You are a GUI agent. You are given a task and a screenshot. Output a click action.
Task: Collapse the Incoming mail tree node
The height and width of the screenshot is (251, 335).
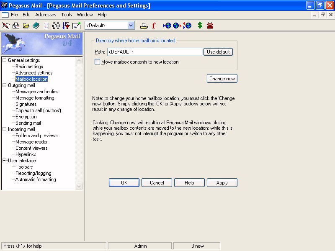pyautogui.click(x=4, y=129)
